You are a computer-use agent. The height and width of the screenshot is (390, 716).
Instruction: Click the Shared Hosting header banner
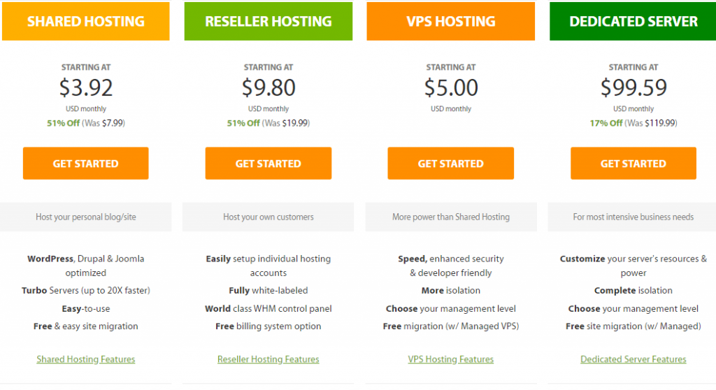(x=86, y=21)
